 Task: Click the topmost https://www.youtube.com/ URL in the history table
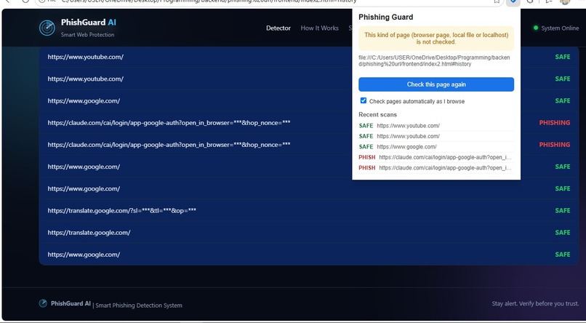pos(86,57)
